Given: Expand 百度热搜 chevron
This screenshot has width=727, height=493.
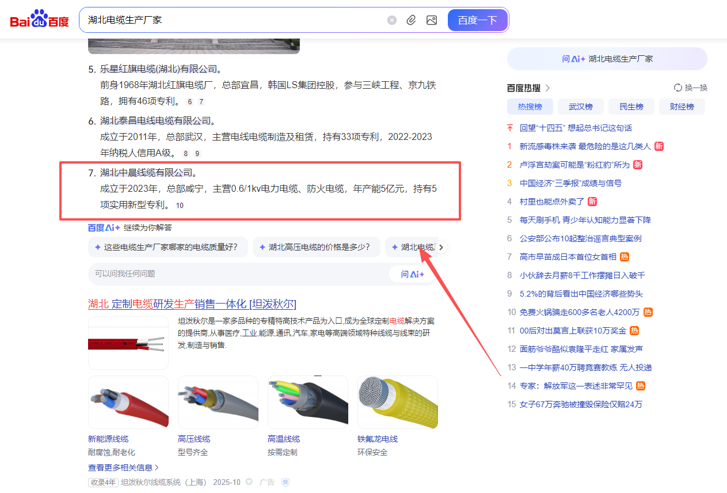Looking at the screenshot, I should 548,88.
